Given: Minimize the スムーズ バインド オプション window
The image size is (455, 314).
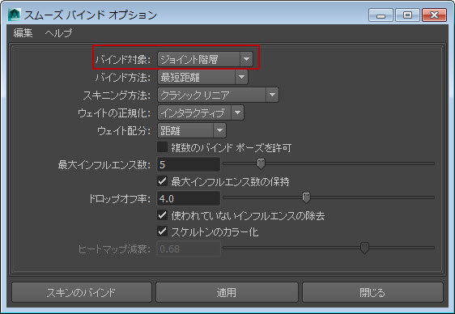Looking at the screenshot, I should pyautogui.click(x=381, y=15).
